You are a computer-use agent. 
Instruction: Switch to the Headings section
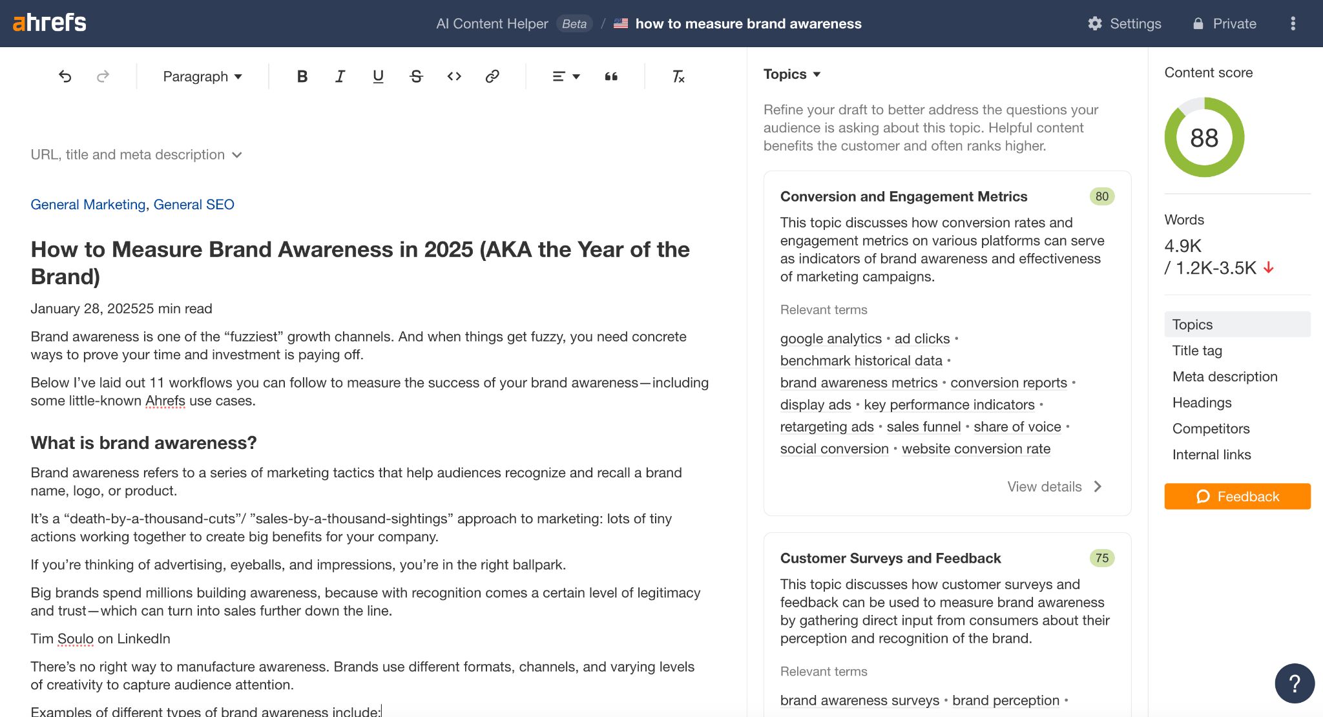click(1202, 402)
